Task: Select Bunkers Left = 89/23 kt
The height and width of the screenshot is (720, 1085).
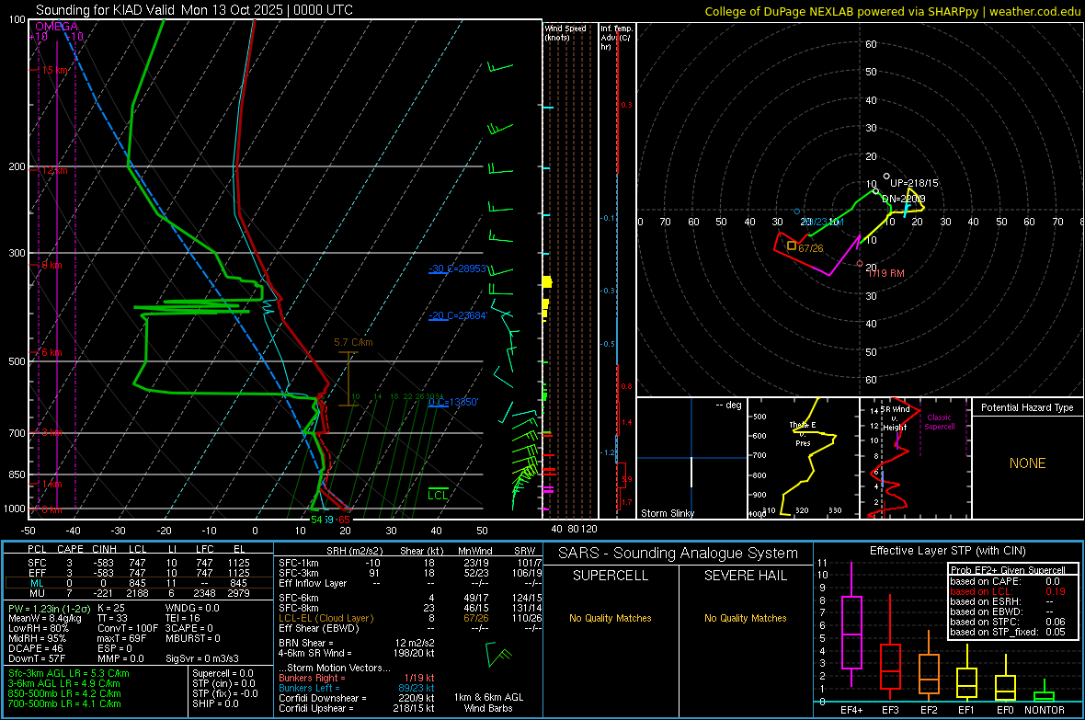Action: coord(357,688)
